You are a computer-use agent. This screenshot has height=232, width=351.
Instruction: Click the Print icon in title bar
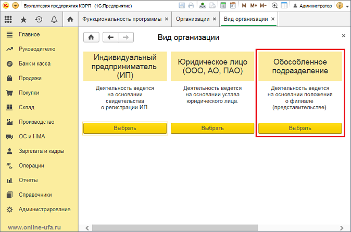pyautogui.click(x=192, y=6)
